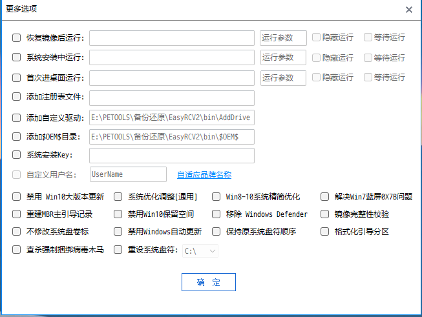Enable 恢复镜像后运行 checkbox
This screenshot has width=422, height=317.
[x=16, y=37]
